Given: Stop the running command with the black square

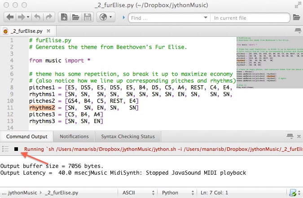Looking at the screenshot, I should click(x=16, y=149).
